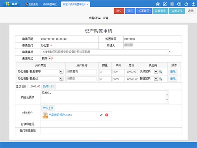Click unit price field showing 500
Image resolution: width=197 pixels, height=148 pixels.
pyautogui.click(x=118, y=71)
